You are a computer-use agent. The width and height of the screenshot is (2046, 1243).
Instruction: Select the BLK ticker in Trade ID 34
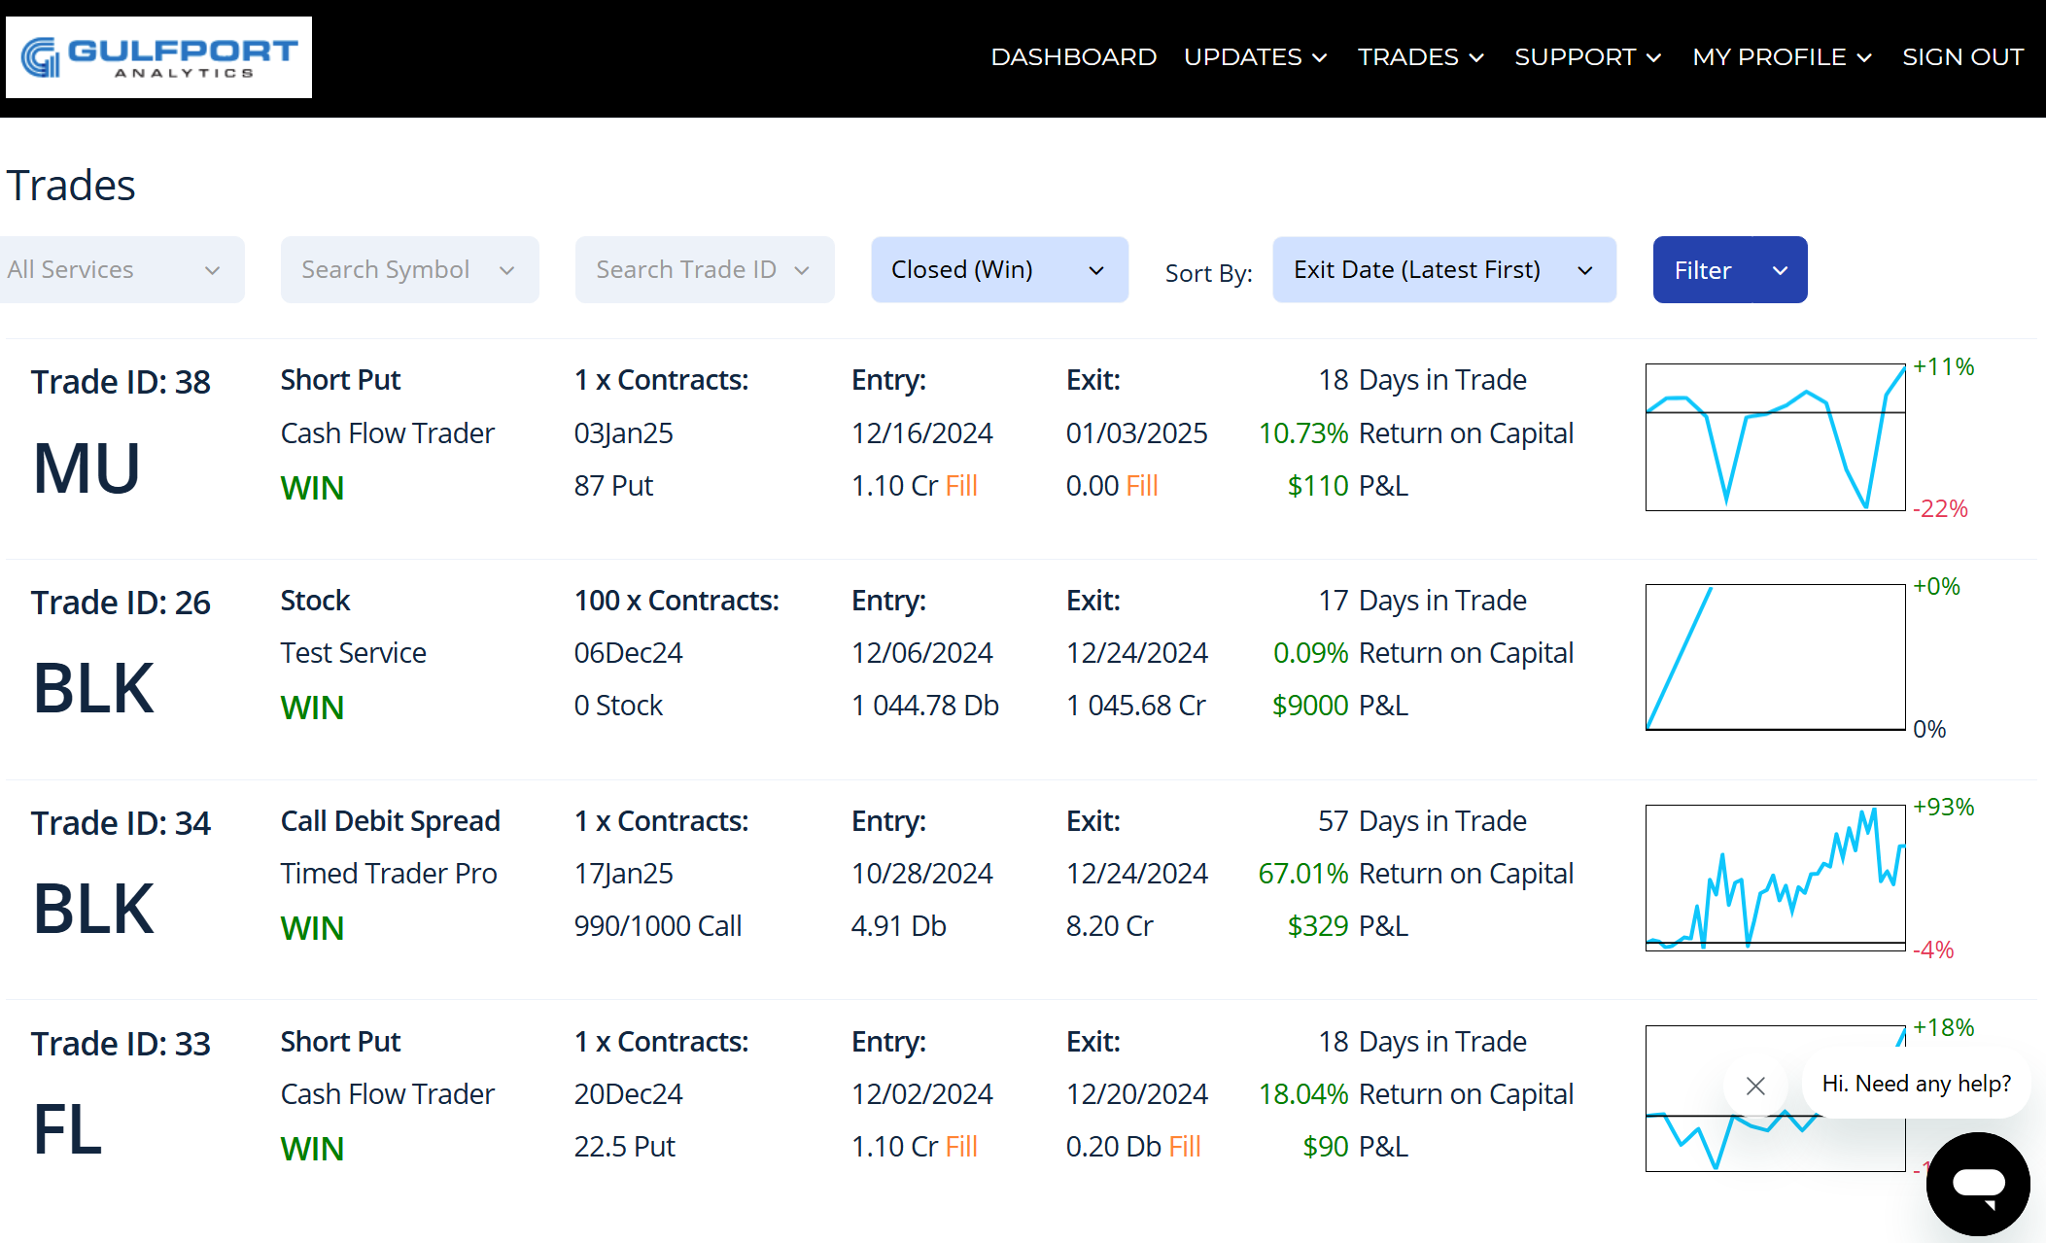93,909
